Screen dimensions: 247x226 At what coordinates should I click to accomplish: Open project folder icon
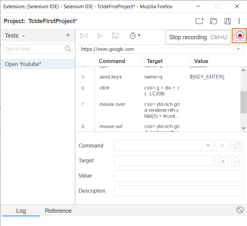[214, 21]
